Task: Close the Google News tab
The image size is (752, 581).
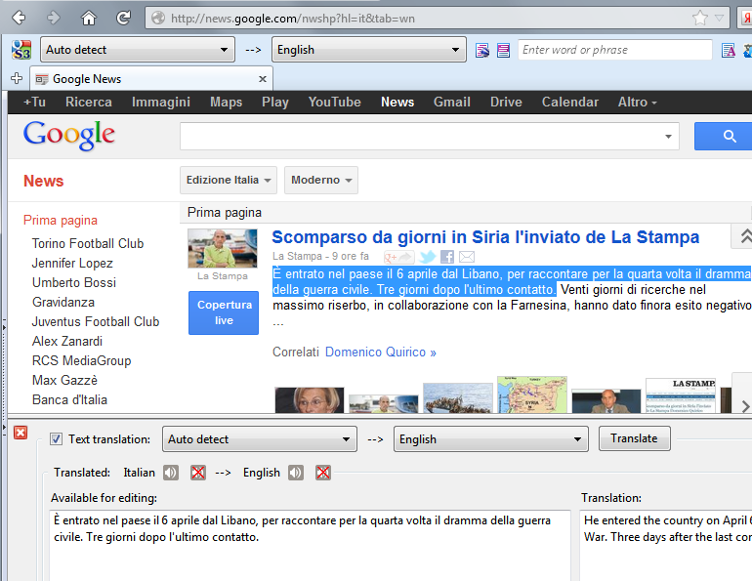Action: (x=263, y=79)
